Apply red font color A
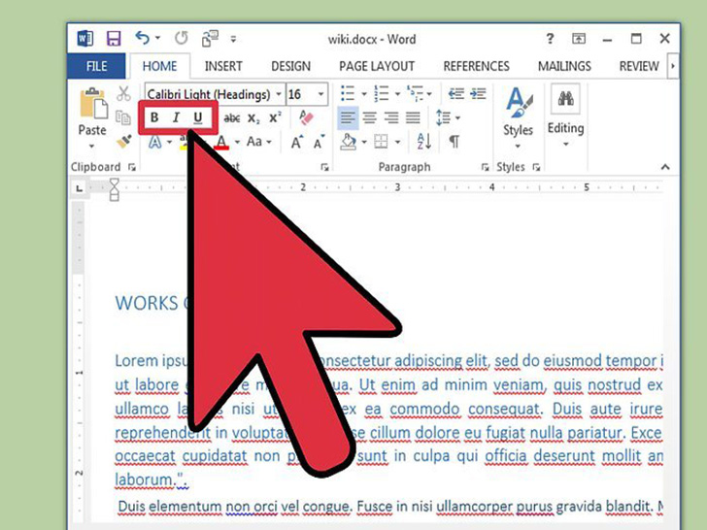 [x=221, y=143]
